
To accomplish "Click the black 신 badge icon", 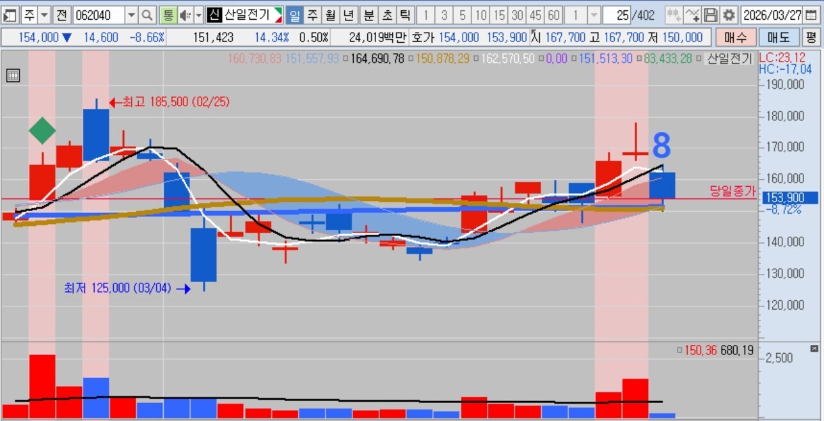I will pyautogui.click(x=214, y=15).
